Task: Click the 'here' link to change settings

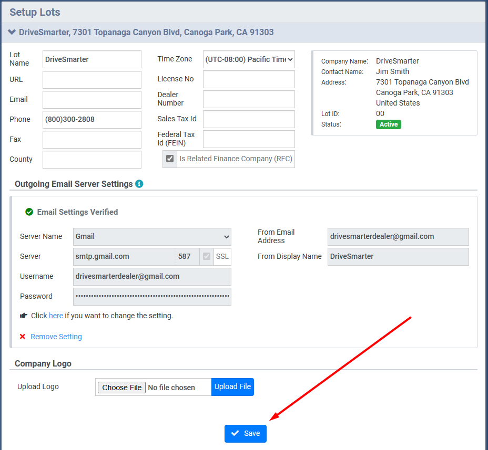Action: [x=56, y=316]
